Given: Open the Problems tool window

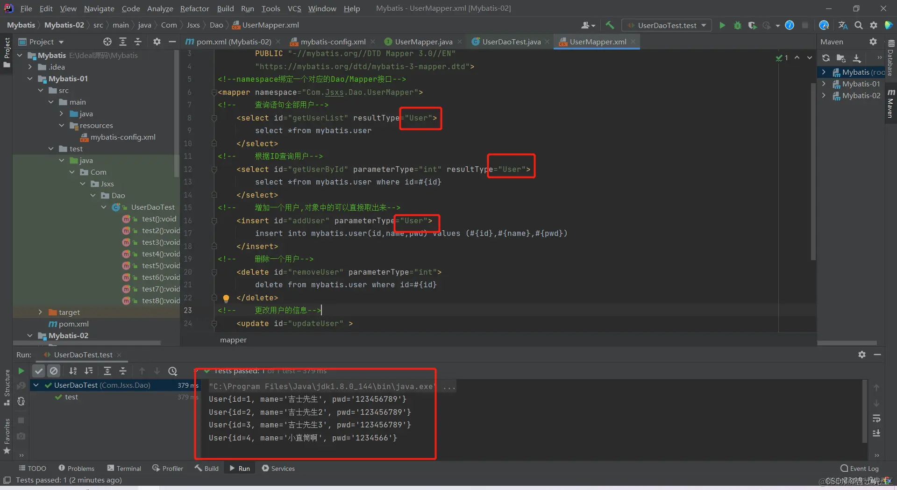Looking at the screenshot, I should pos(76,468).
